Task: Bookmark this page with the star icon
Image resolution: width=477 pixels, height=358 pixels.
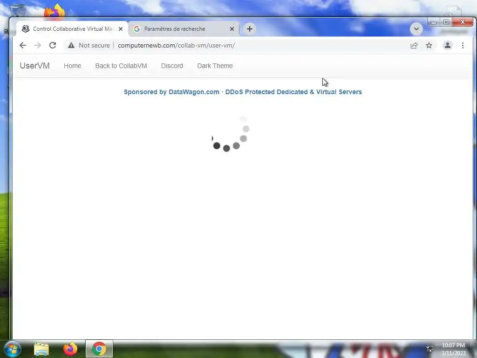Action: tap(429, 45)
